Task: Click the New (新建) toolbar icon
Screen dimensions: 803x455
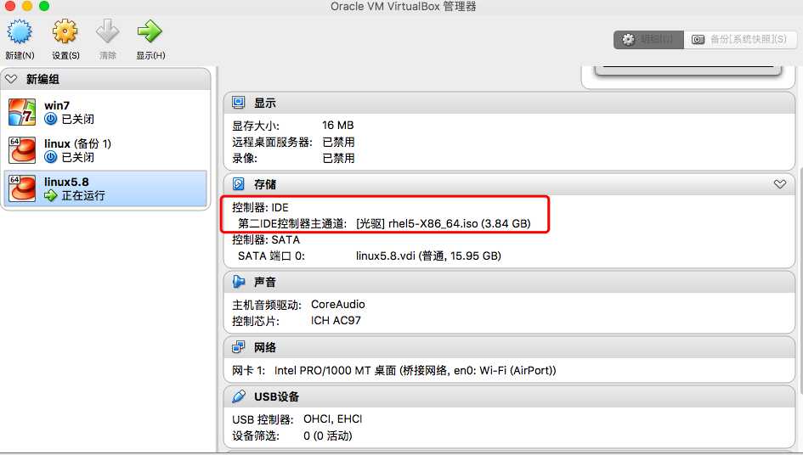Action: pyautogui.click(x=20, y=31)
